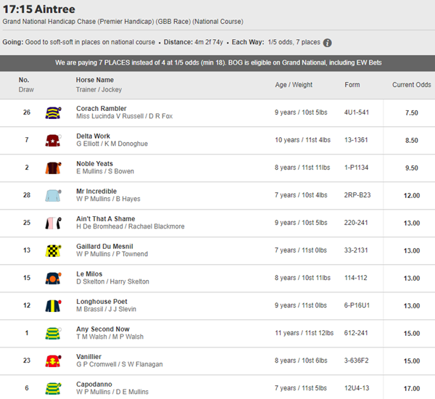435x399 pixels.
Task: Click Noble Yeats form 1-P1134
Action: tap(356, 168)
